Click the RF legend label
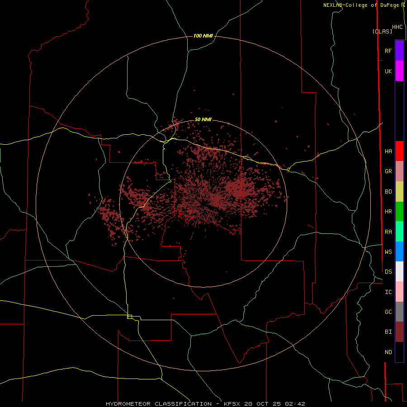This screenshot has height=407, width=407. click(x=388, y=51)
